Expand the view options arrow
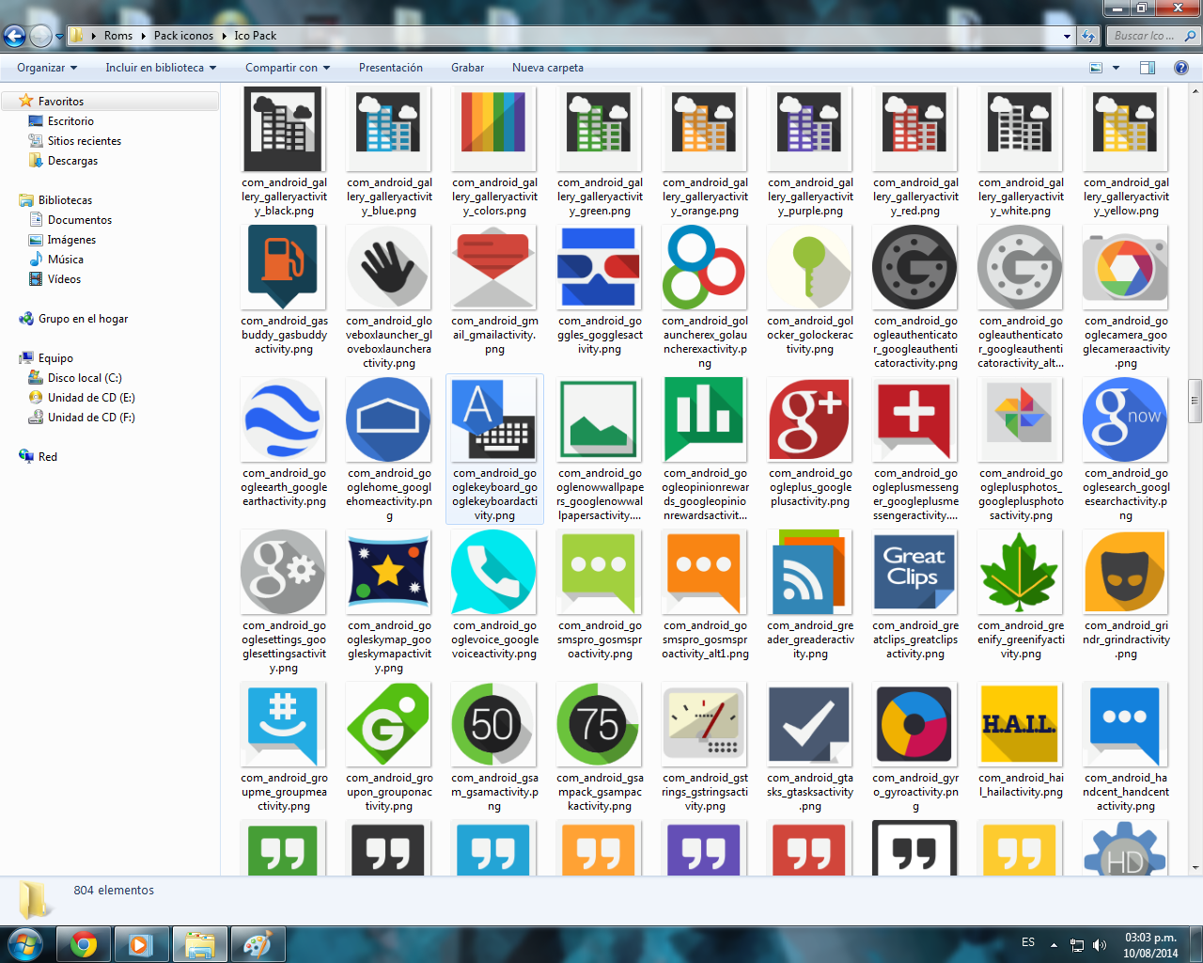Screen dimensions: 1203x963 click(x=1116, y=68)
